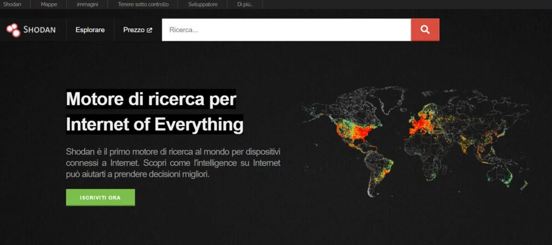
Task: Click the external link icon beside Prezzo
Action: point(149,30)
